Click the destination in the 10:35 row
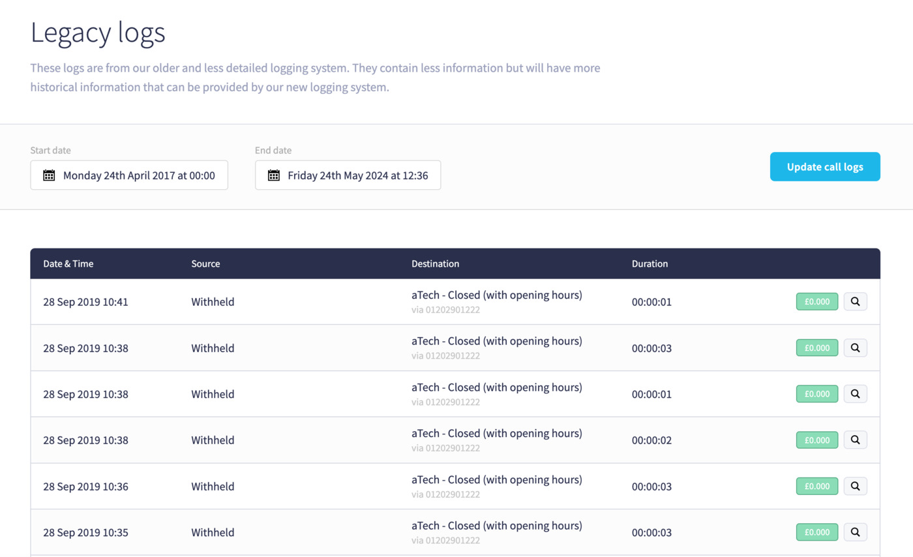Screen dimensions: 913x557 (x=497, y=525)
